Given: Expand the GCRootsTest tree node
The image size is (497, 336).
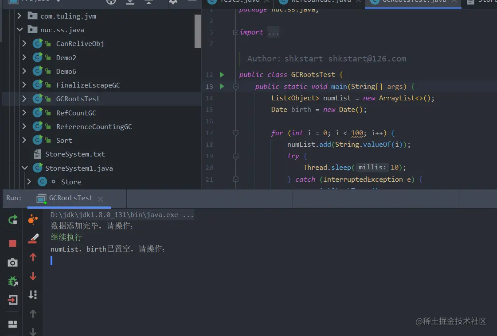Looking at the screenshot, I should tap(24, 99).
